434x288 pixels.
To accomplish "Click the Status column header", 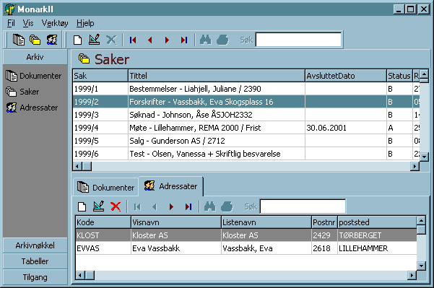I will 399,76.
